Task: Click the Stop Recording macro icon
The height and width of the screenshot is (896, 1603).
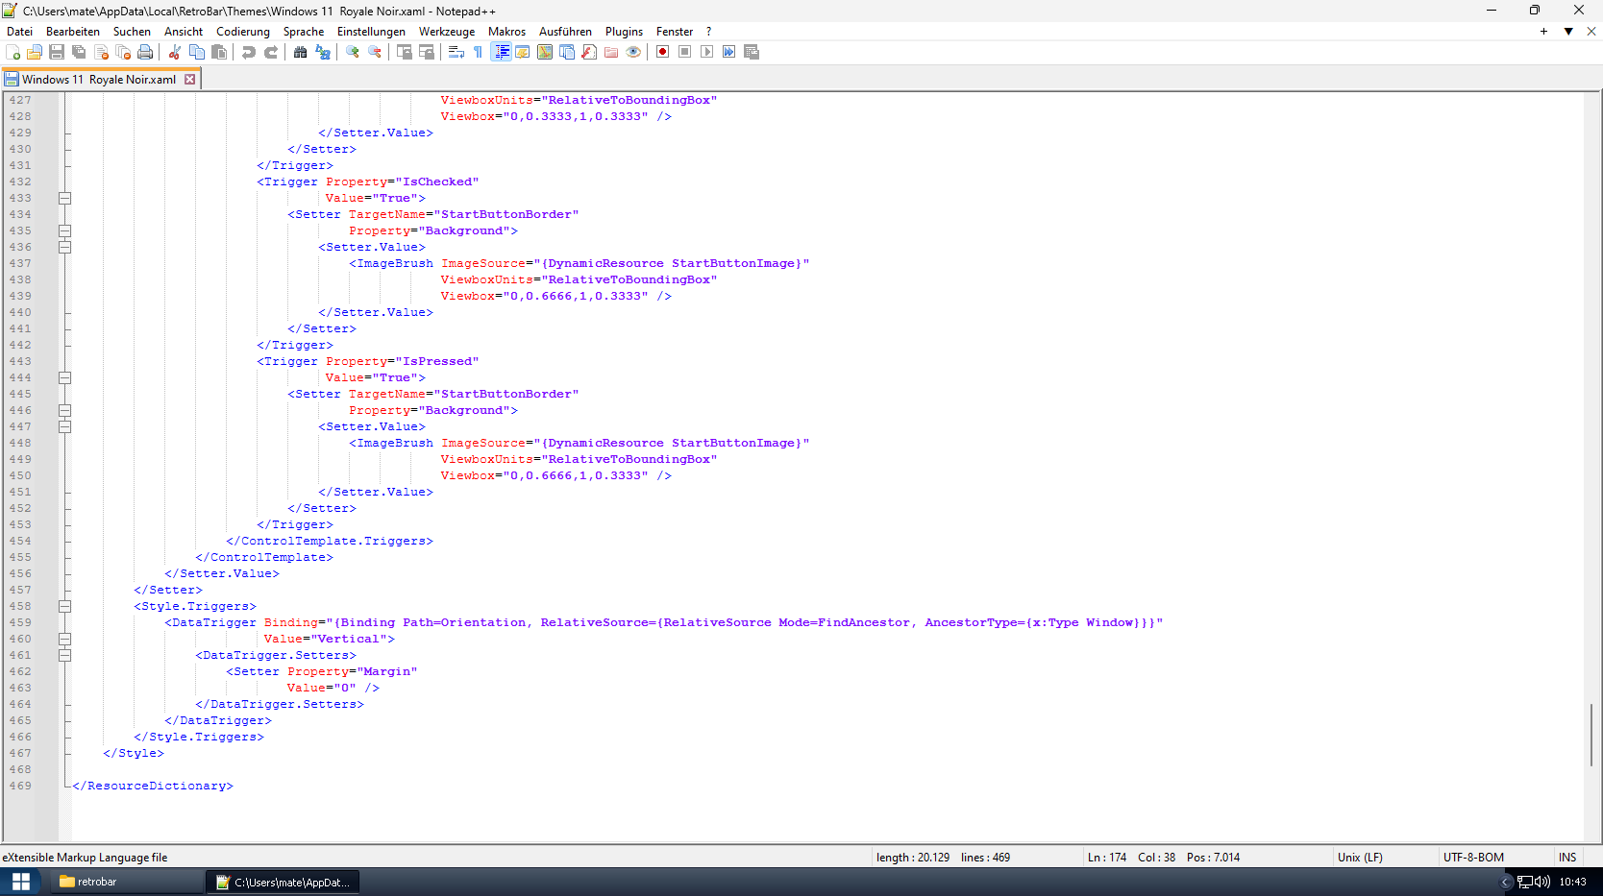Action: click(x=685, y=52)
